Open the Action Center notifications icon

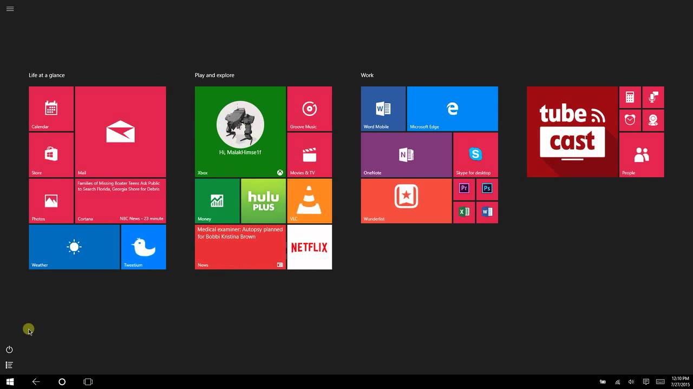click(x=646, y=382)
